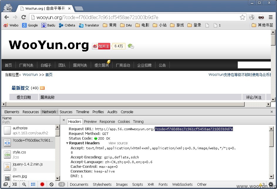Open the 电影 bookmarks folder
This screenshot has height=189, width=277.
click(142, 25)
